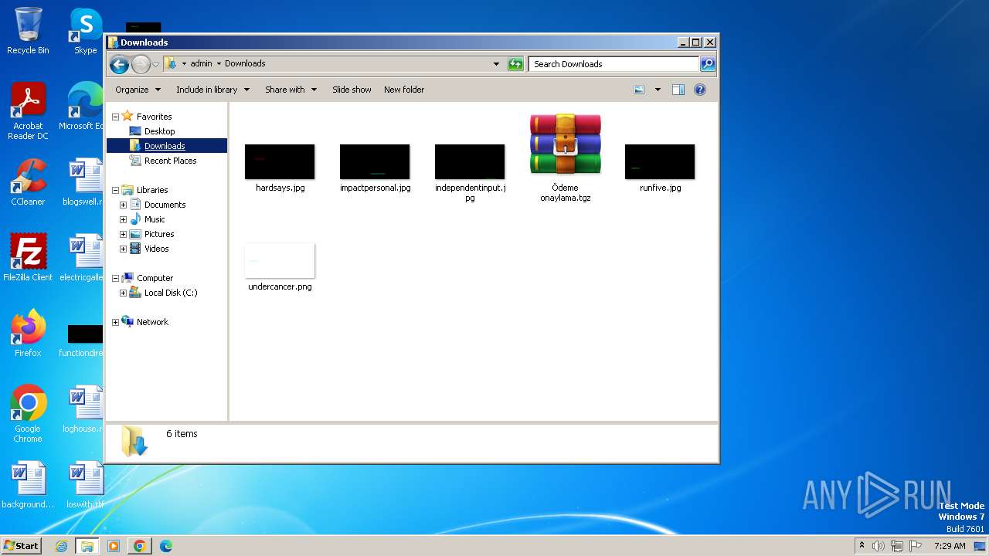The height and width of the screenshot is (556, 989).
Task: Click the refresh button beside address bar
Action: [515, 64]
